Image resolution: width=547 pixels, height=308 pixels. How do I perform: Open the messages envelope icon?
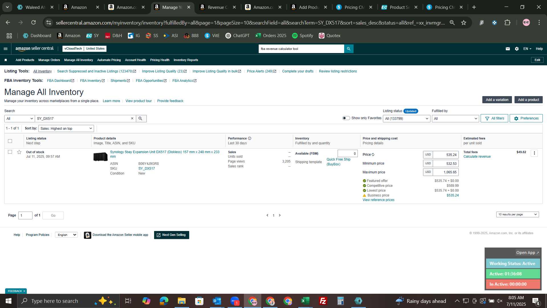[508, 49]
